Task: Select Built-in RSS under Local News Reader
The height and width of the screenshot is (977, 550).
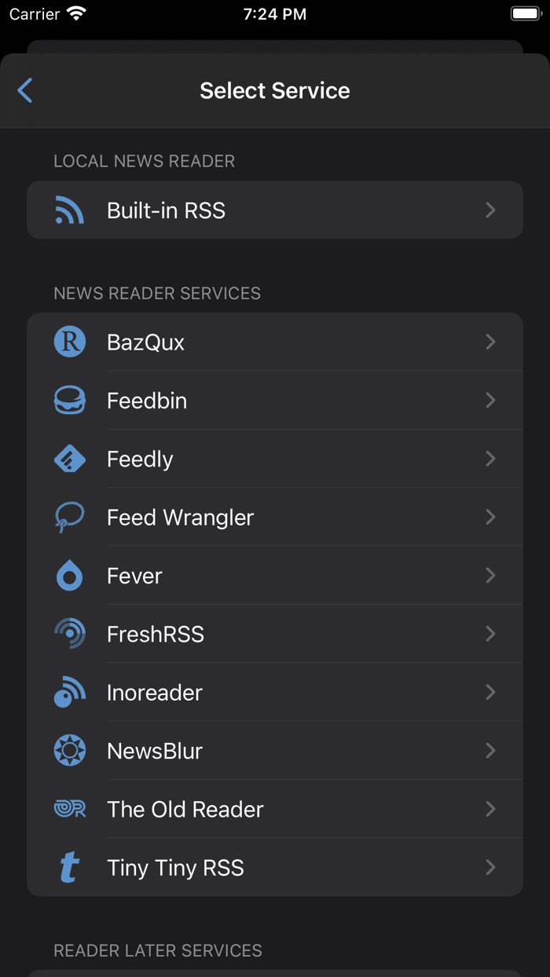Action: (x=275, y=210)
